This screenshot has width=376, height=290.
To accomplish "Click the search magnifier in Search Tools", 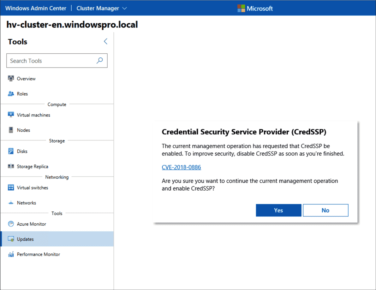I will 100,60.
